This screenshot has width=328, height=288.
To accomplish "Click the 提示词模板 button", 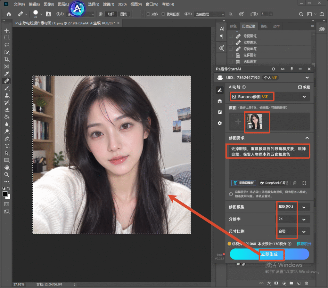I will coord(244,183).
